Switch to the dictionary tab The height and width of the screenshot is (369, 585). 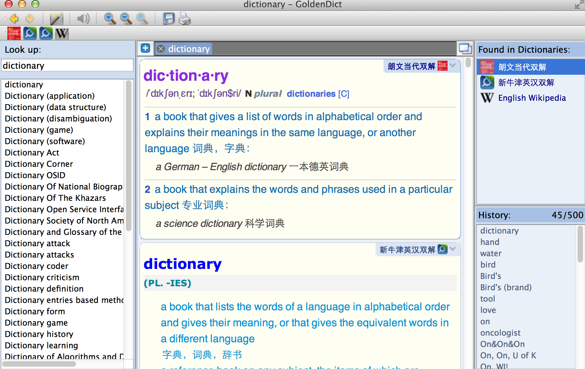pyautogui.click(x=189, y=49)
